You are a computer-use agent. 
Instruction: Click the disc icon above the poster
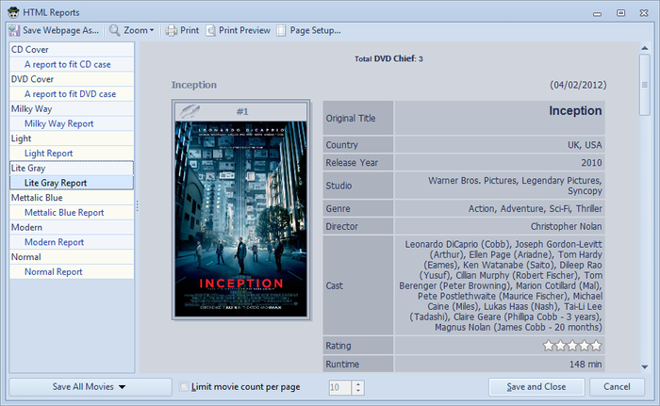point(191,111)
